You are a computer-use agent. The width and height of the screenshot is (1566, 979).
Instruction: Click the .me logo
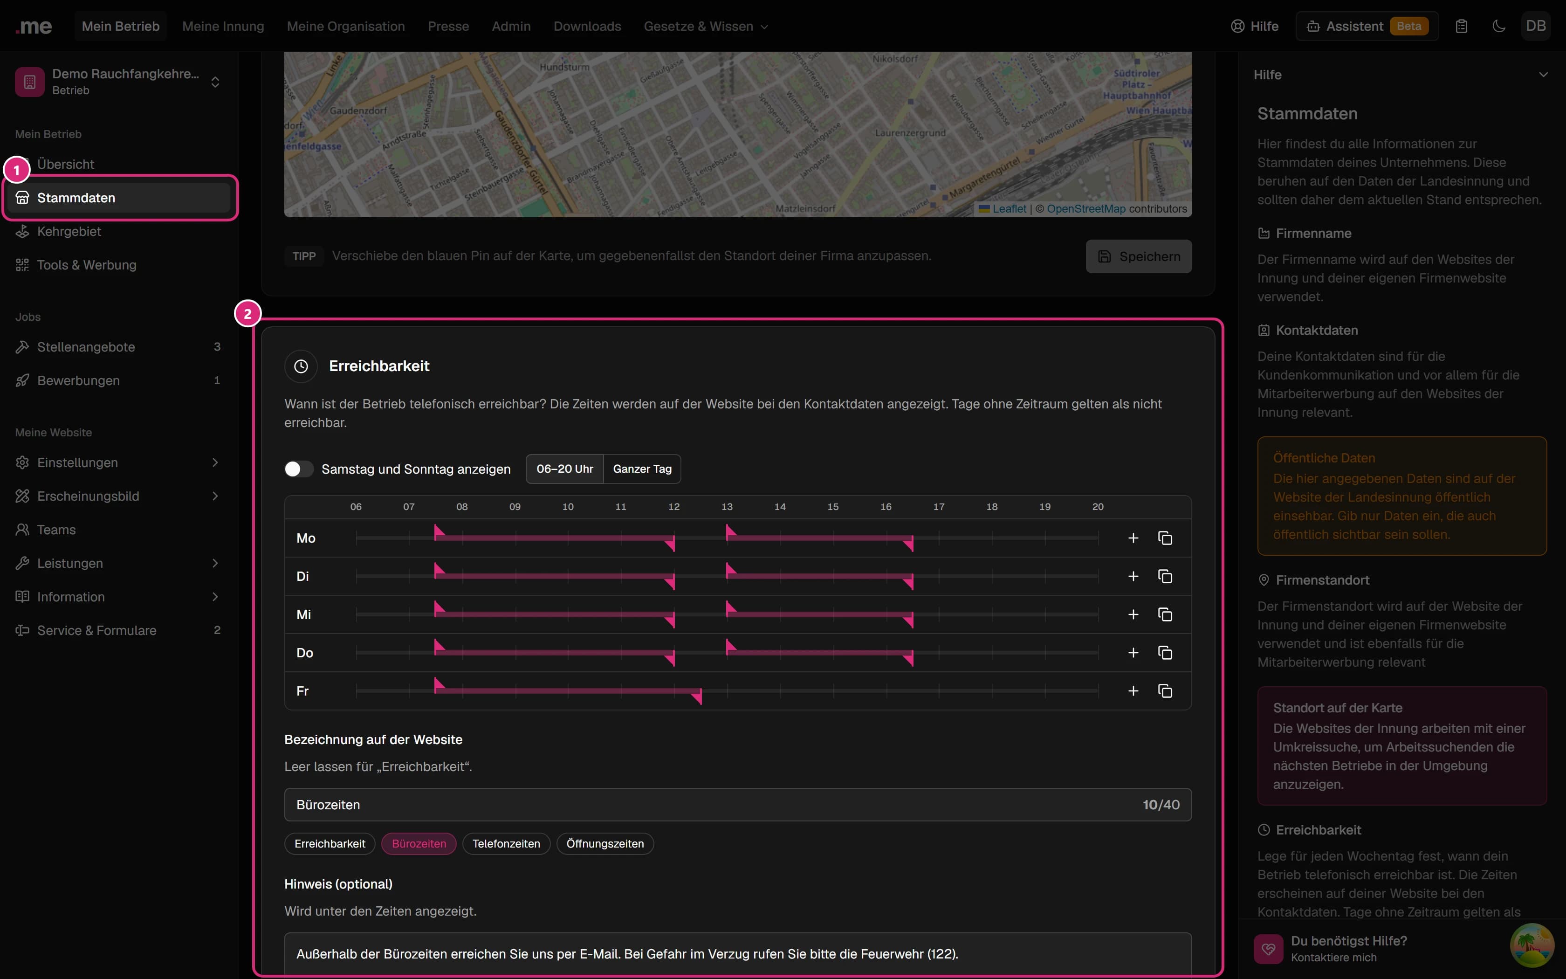click(x=34, y=27)
